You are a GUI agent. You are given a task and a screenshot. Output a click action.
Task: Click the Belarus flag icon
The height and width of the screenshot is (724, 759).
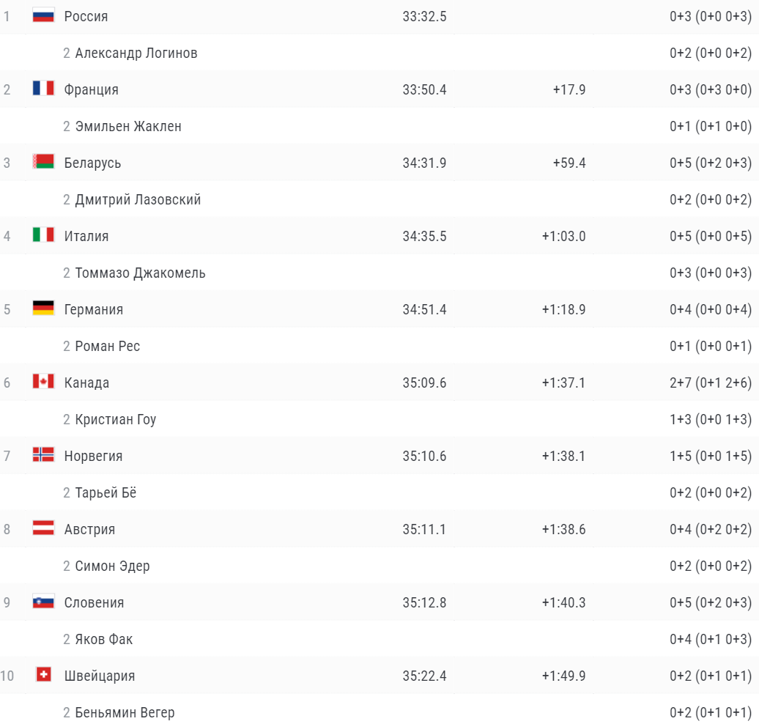pos(43,162)
